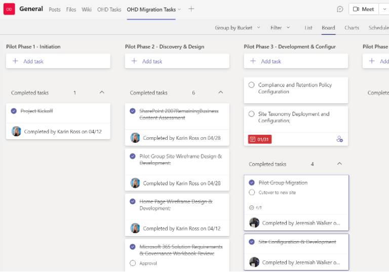389x272 pixels.
Task: Open the Group by Bucket dropdown
Action: click(238, 27)
